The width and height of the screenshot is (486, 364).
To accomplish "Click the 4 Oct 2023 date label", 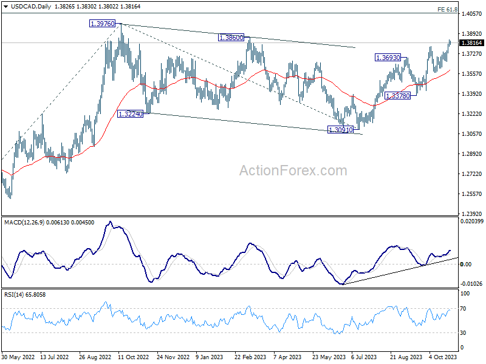I will (x=443, y=357).
